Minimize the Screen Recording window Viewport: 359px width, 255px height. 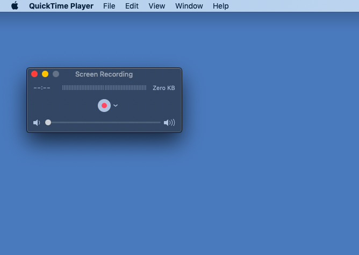tap(45, 74)
